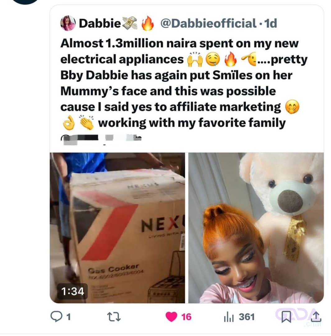Tap the retweet arrows icon
The image size is (331, 336).
pos(114,317)
